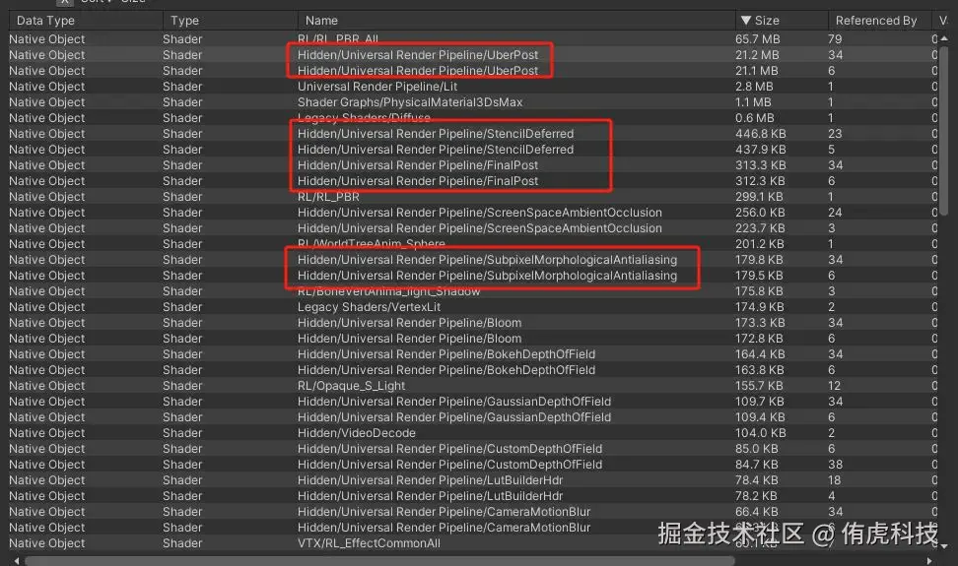Screen dimensions: 958x566
Task: Select the Shader Graphs/PhysicalMaterial3DsMax row
Action: (471, 102)
